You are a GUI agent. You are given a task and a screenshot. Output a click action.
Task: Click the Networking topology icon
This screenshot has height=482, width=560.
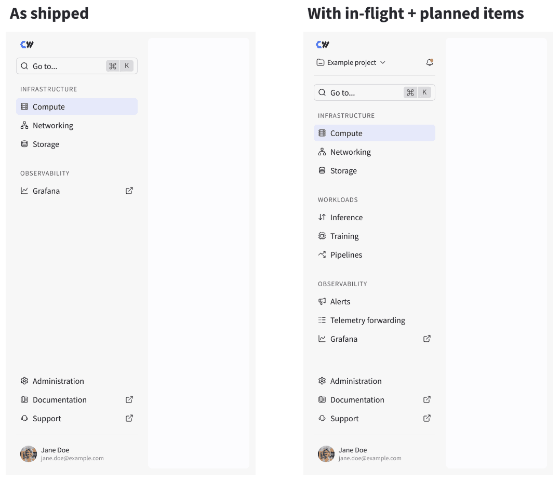point(322,152)
